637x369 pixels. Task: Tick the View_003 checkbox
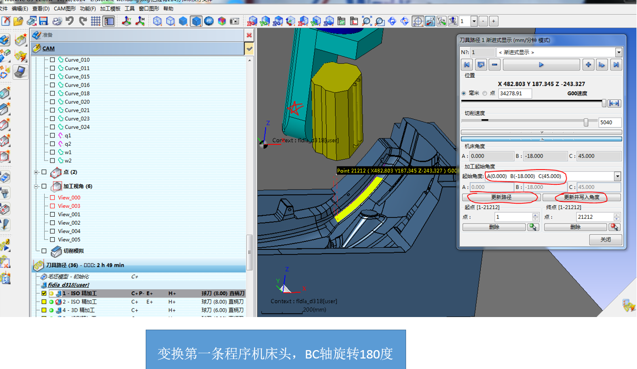click(x=52, y=206)
